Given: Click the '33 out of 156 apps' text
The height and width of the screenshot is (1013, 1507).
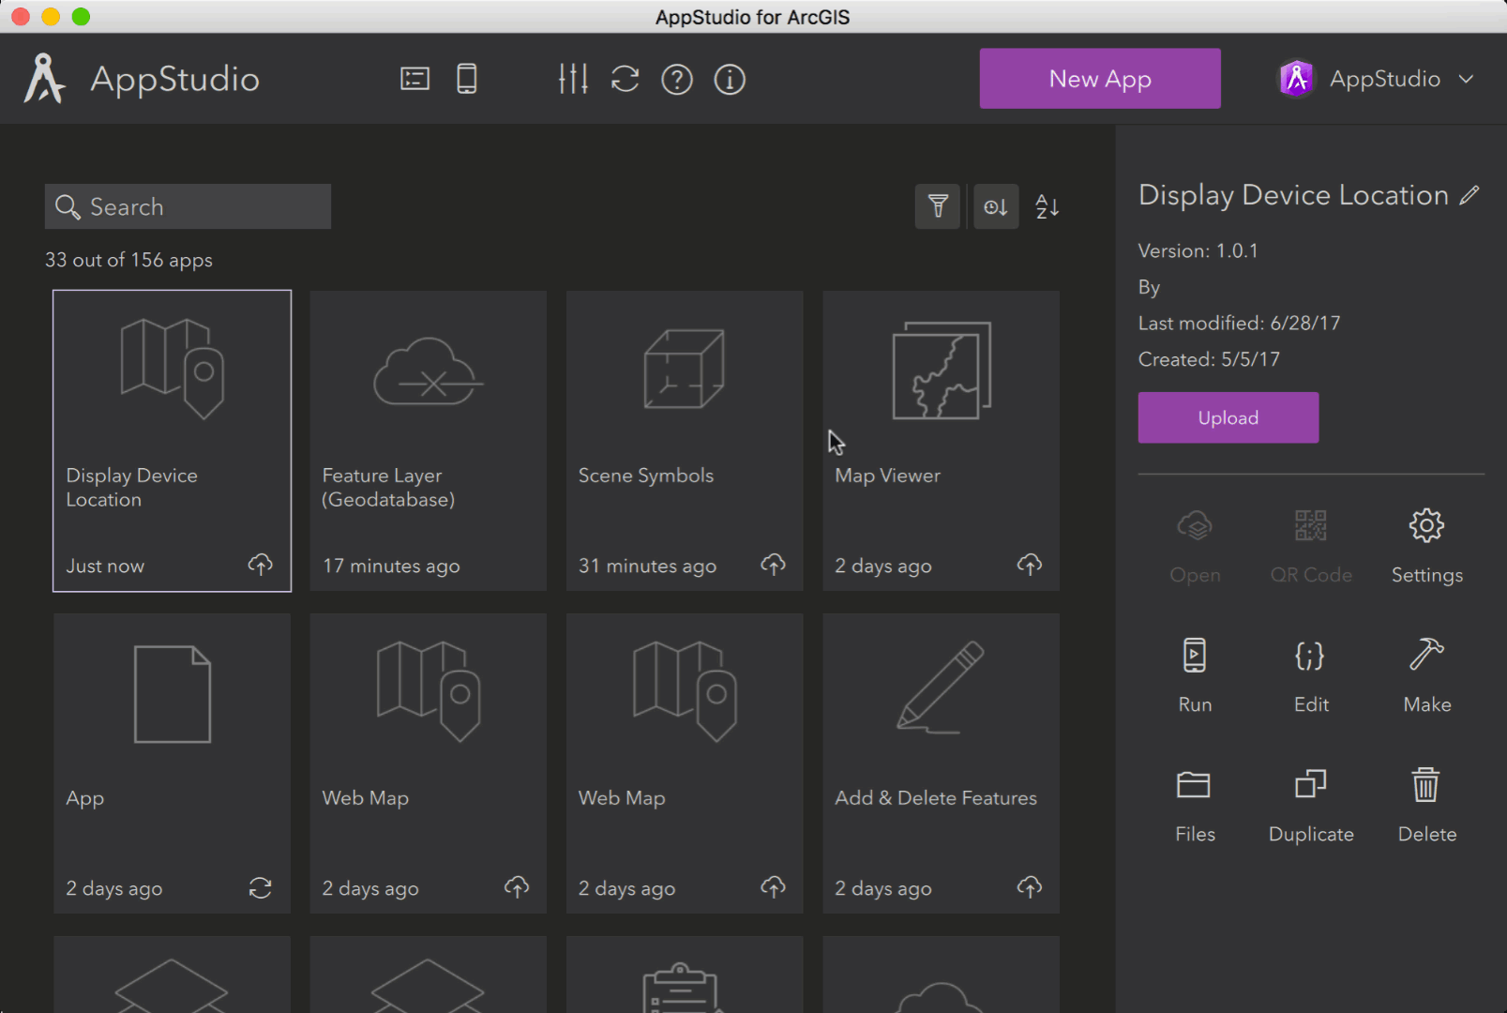Looking at the screenshot, I should [128, 260].
